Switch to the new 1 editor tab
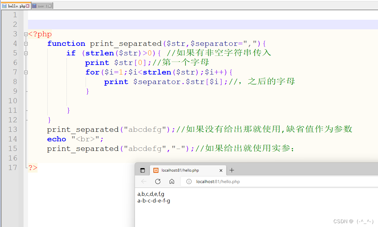This screenshot has width=378, height=227. [x=42, y=5]
